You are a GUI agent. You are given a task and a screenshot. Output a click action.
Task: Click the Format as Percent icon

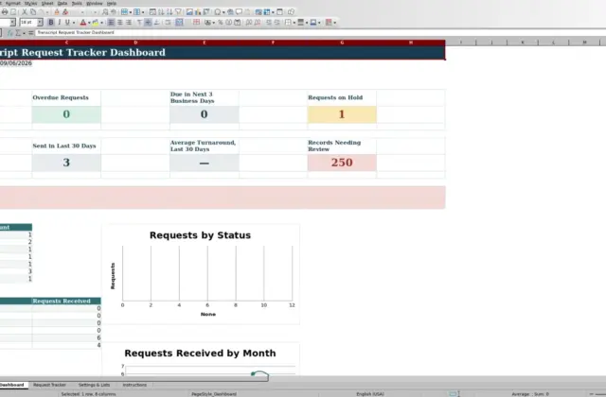pos(221,22)
